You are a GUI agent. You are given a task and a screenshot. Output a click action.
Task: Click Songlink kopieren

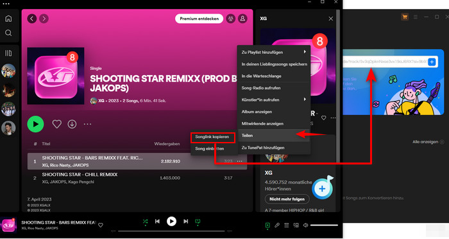(213, 137)
